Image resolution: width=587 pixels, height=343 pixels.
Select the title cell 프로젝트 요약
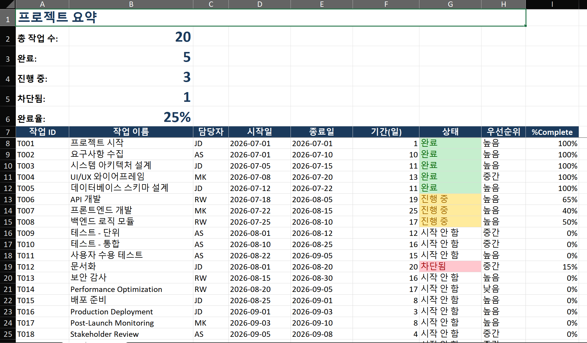pyautogui.click(x=271, y=17)
